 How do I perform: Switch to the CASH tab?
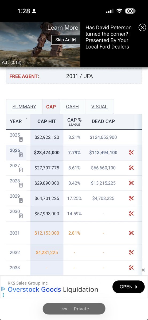click(72, 107)
